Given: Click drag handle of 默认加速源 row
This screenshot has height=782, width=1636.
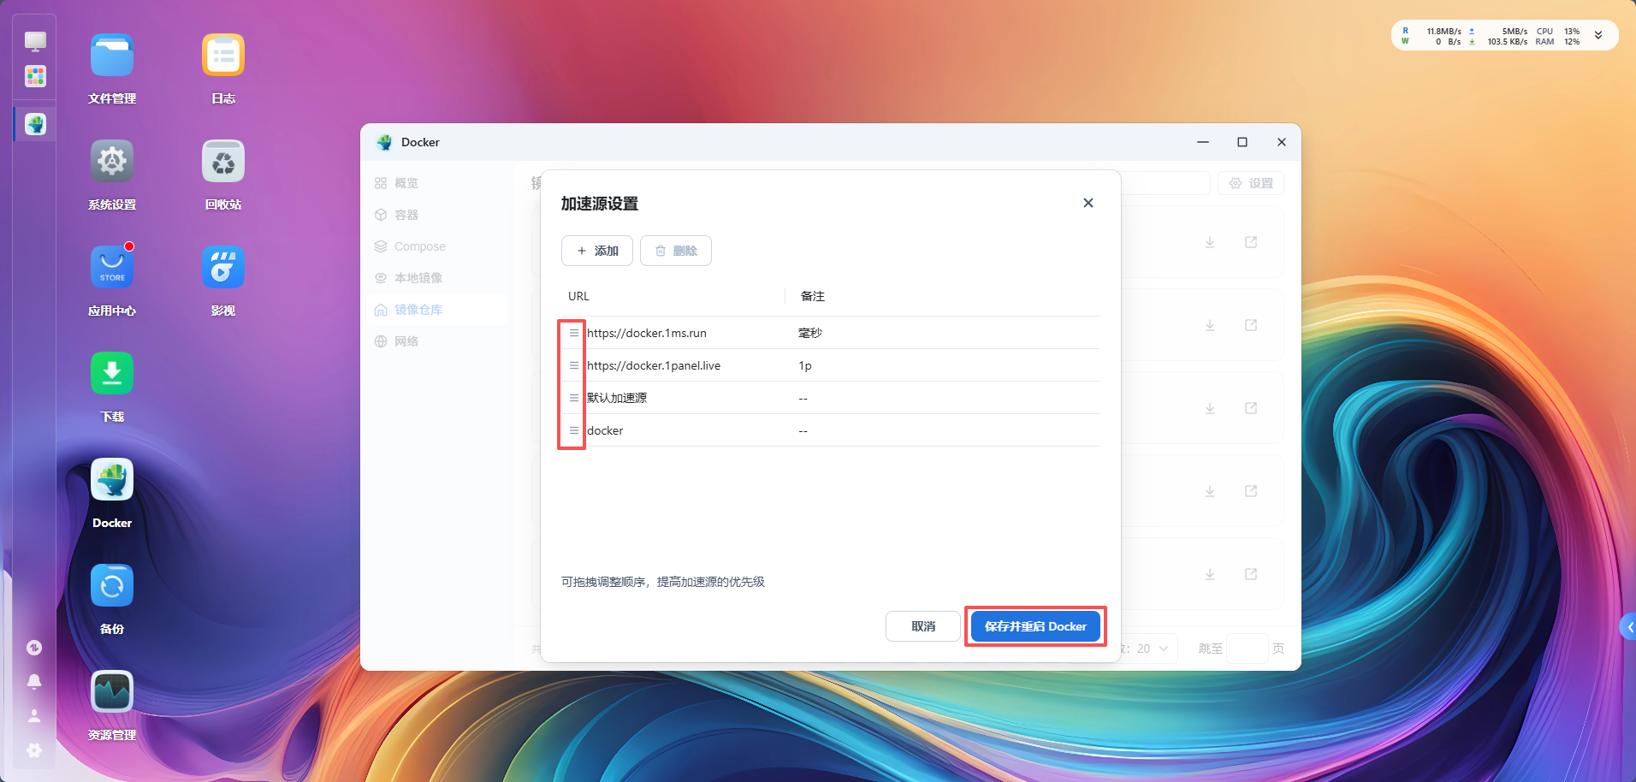Looking at the screenshot, I should [x=573, y=398].
